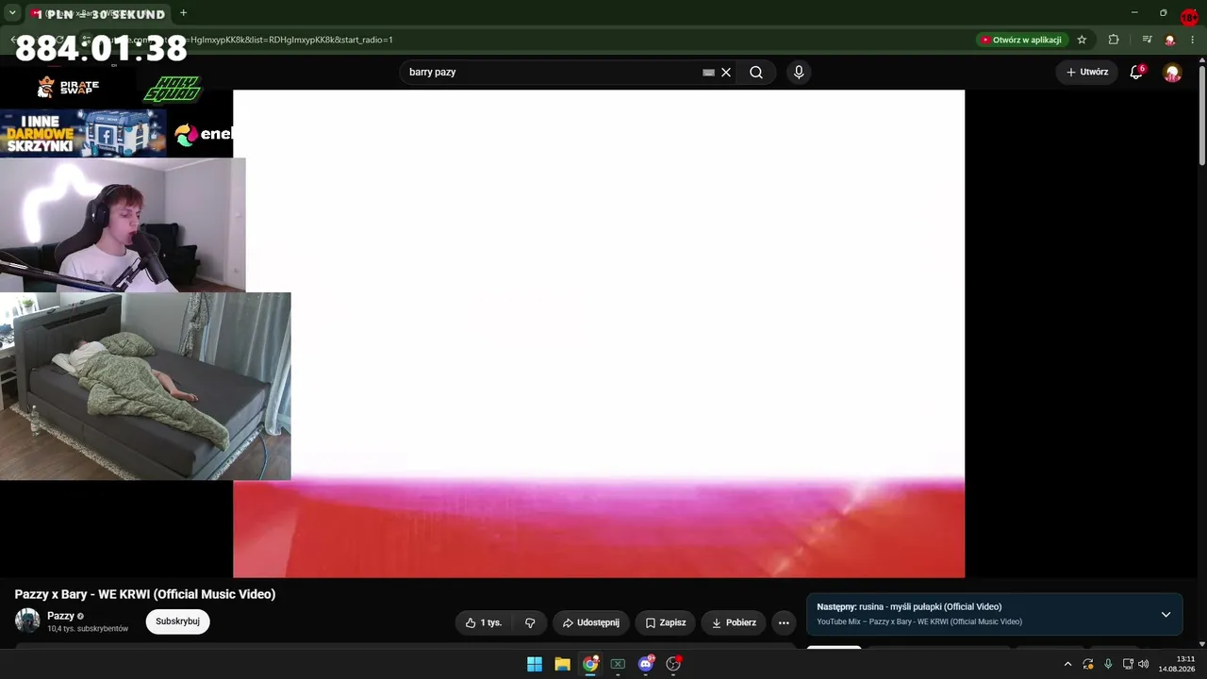
Task: Open the OBS-style app in taskbar
Action: 673,664
